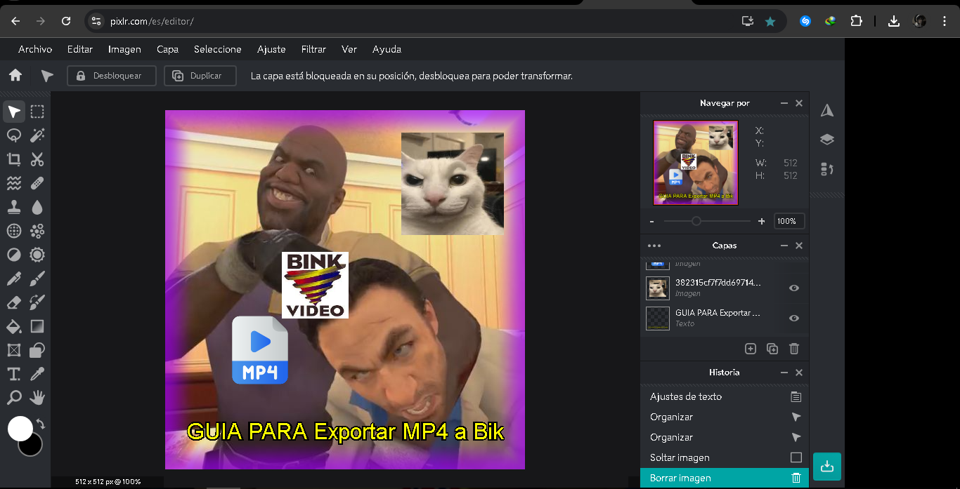The height and width of the screenshot is (489, 960).
Task: Close the Historia panel
Action: pyautogui.click(x=799, y=373)
